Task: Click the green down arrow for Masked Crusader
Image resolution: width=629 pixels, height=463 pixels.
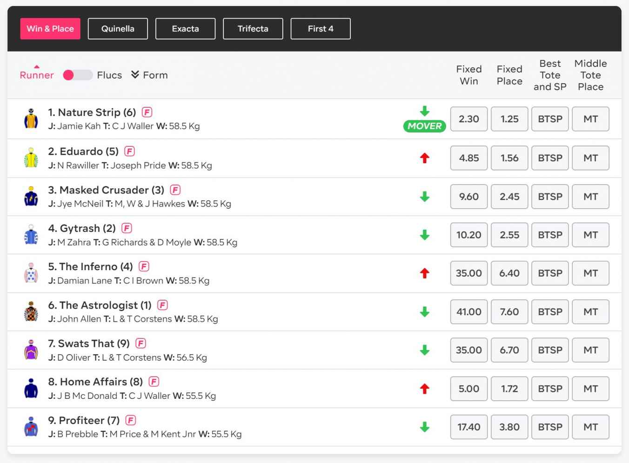Action: (x=424, y=197)
